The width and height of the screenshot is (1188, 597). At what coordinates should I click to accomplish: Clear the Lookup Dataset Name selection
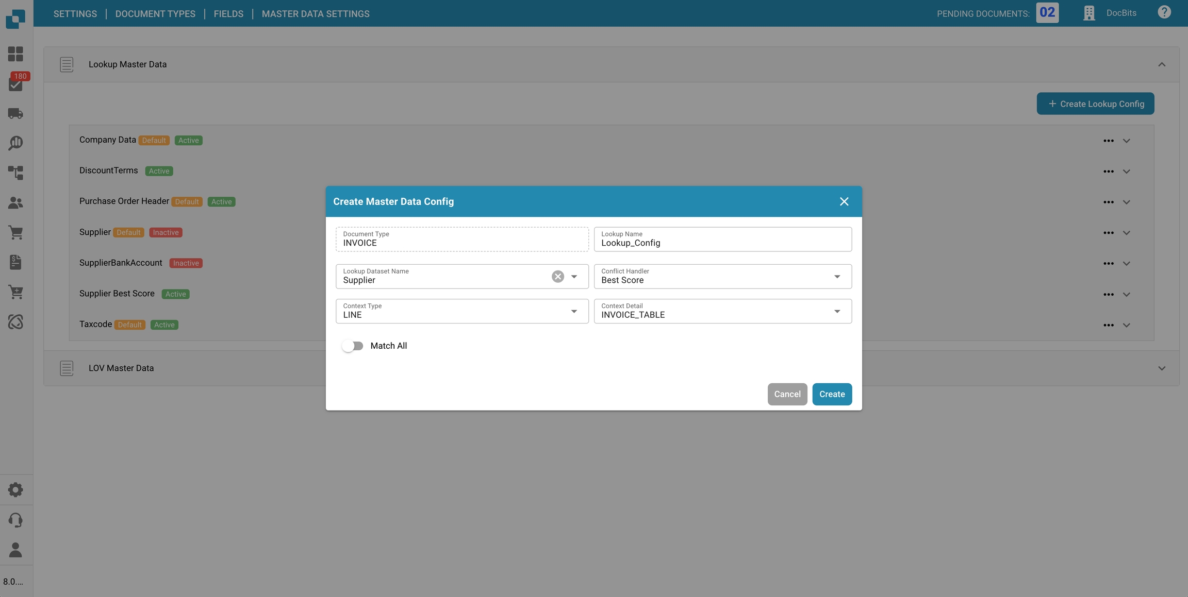(557, 277)
